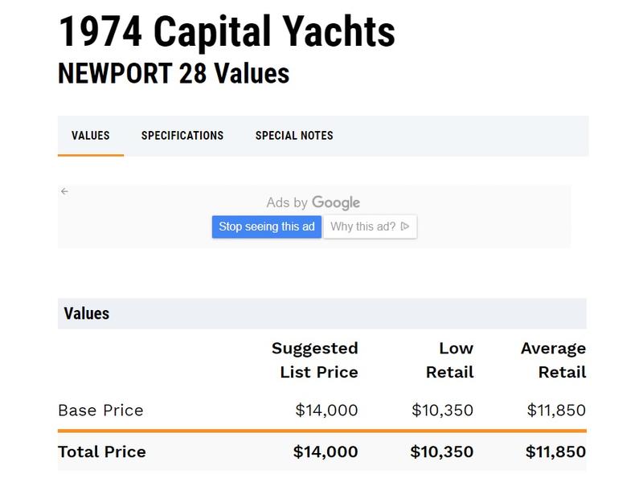Image resolution: width=643 pixels, height=482 pixels.
Task: Select the Total Price $10,350 low retail value
Action: (x=441, y=451)
